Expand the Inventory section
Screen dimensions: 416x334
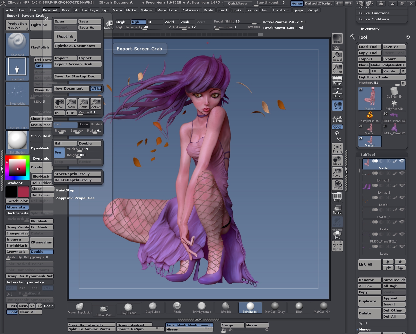[x=370, y=29]
